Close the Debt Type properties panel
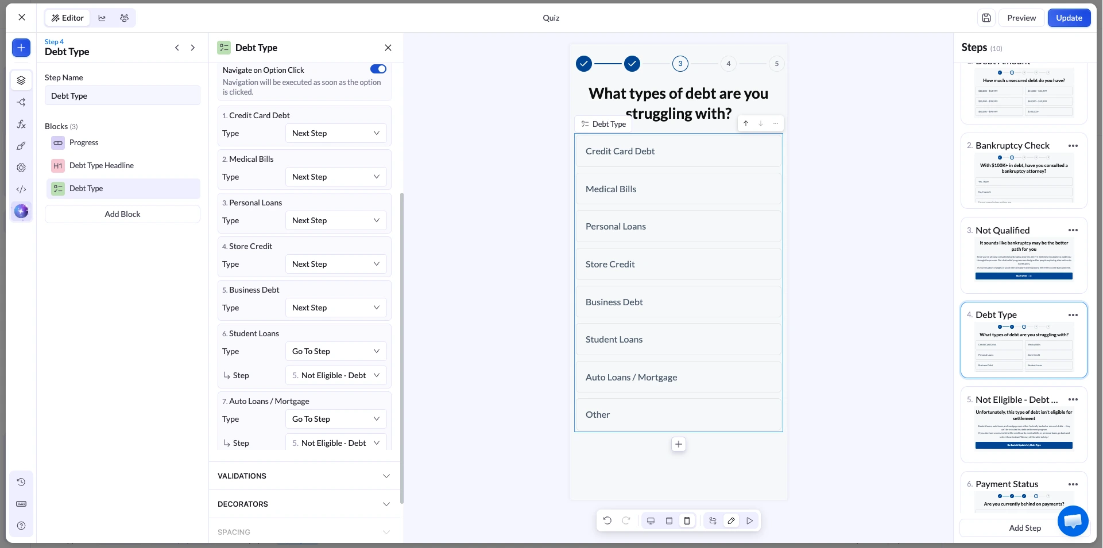The height and width of the screenshot is (548, 1103). [x=388, y=48]
